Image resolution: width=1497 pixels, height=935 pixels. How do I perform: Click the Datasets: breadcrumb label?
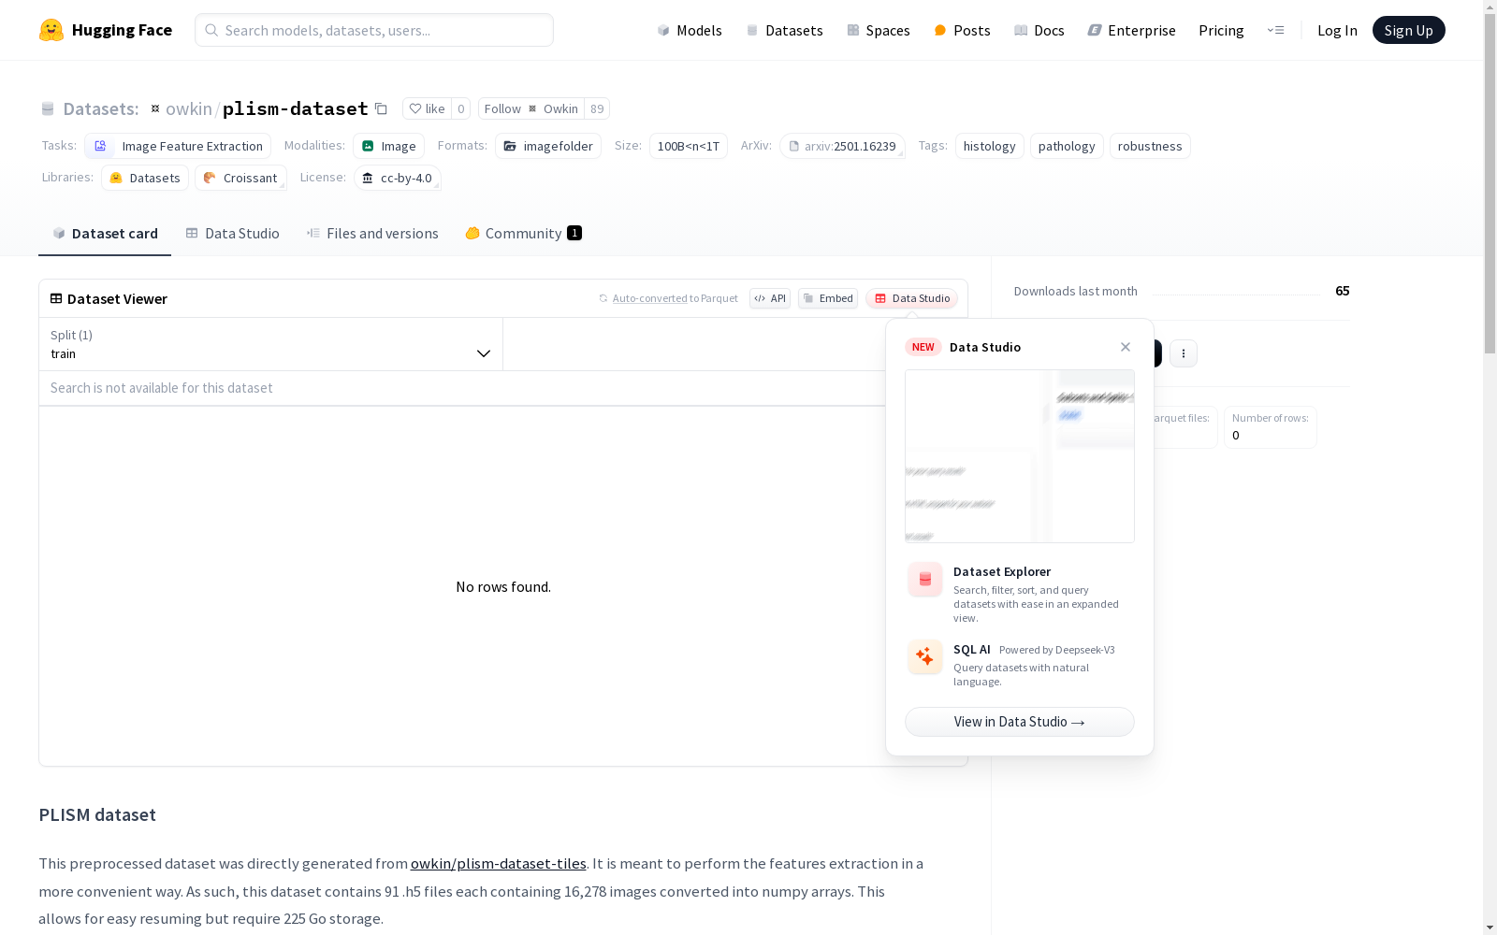point(100,108)
